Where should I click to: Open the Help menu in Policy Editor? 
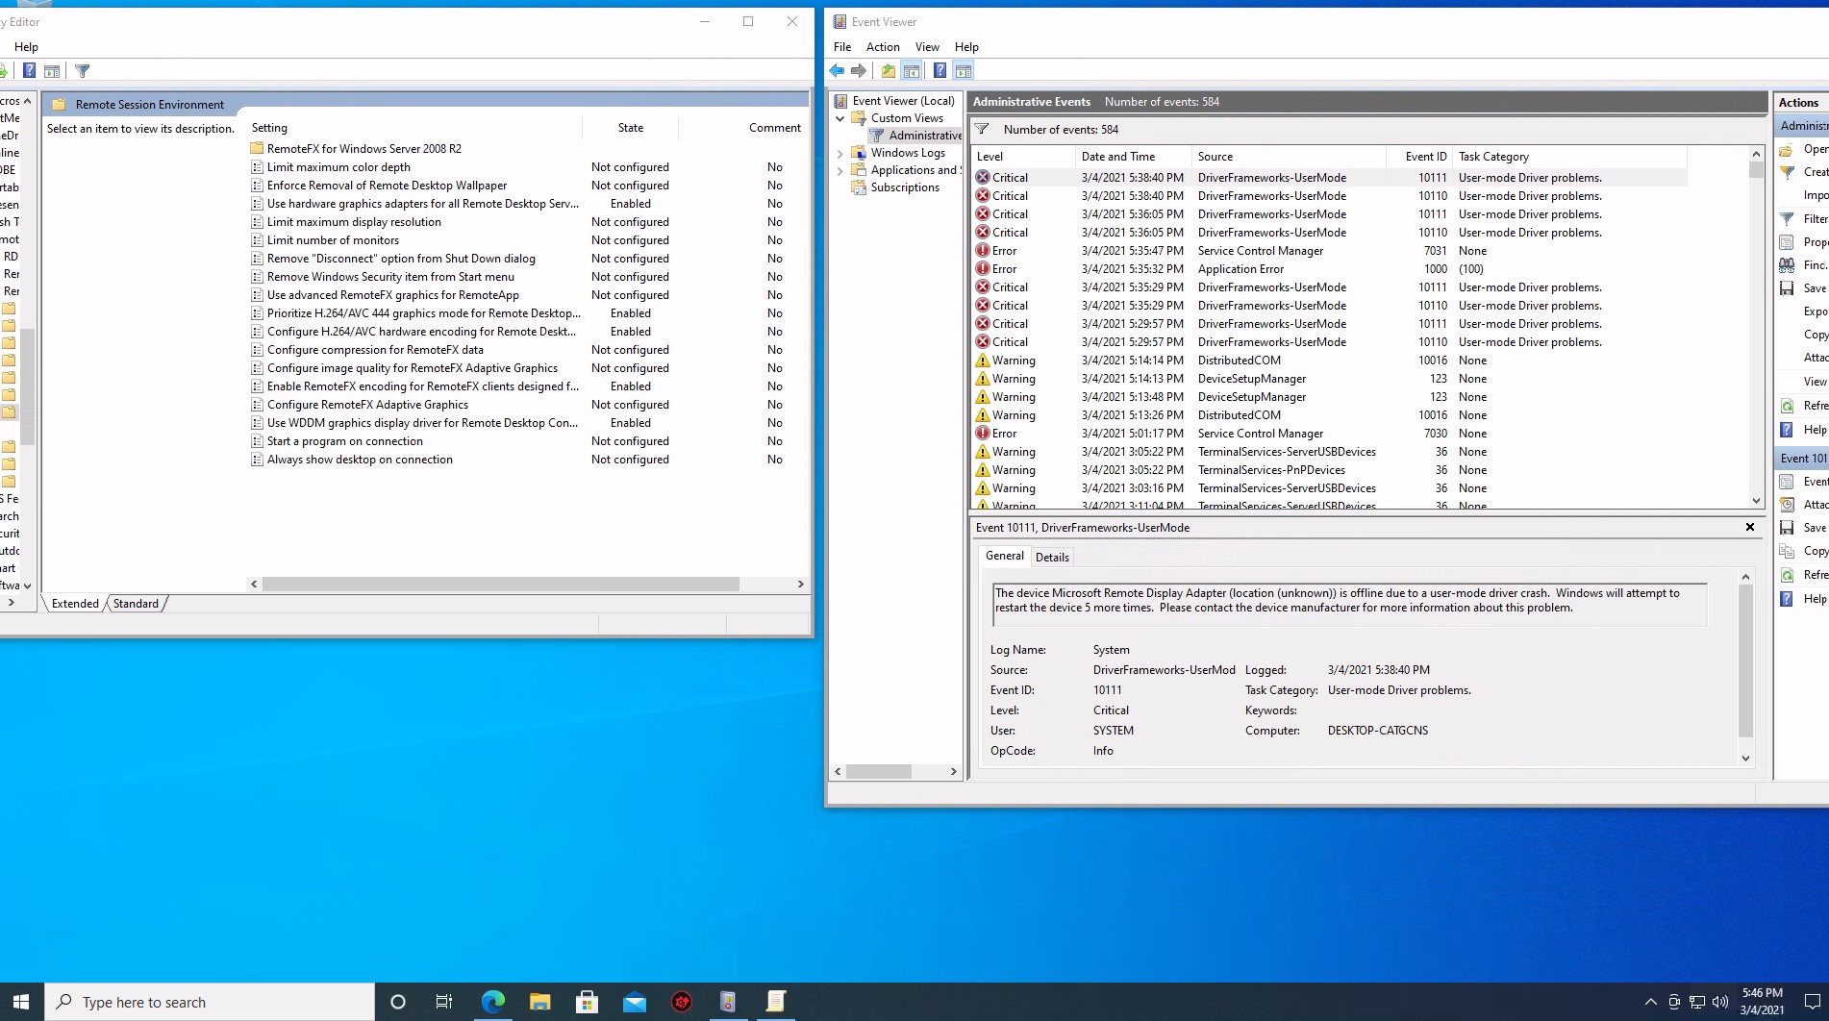point(26,47)
